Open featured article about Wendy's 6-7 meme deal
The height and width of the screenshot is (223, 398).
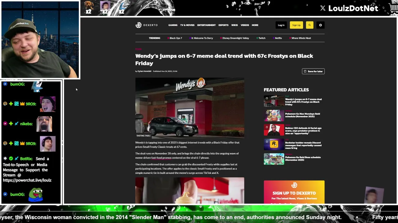303,102
